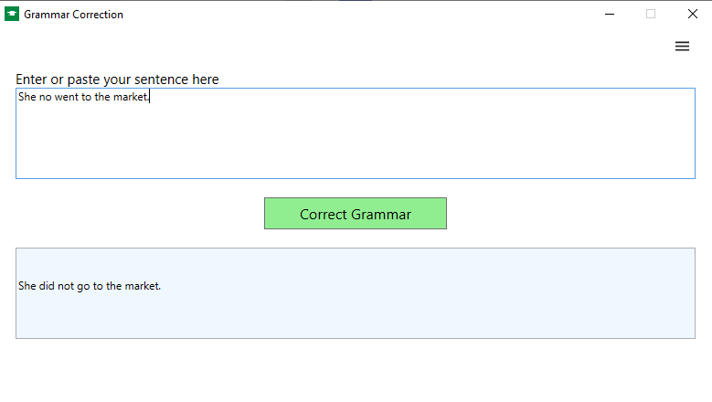
Task: Click "market" in the input sentence
Action: (130, 97)
